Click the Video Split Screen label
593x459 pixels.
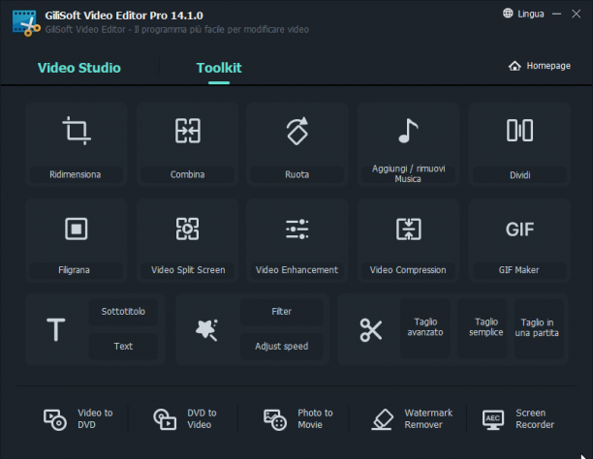pyautogui.click(x=188, y=270)
